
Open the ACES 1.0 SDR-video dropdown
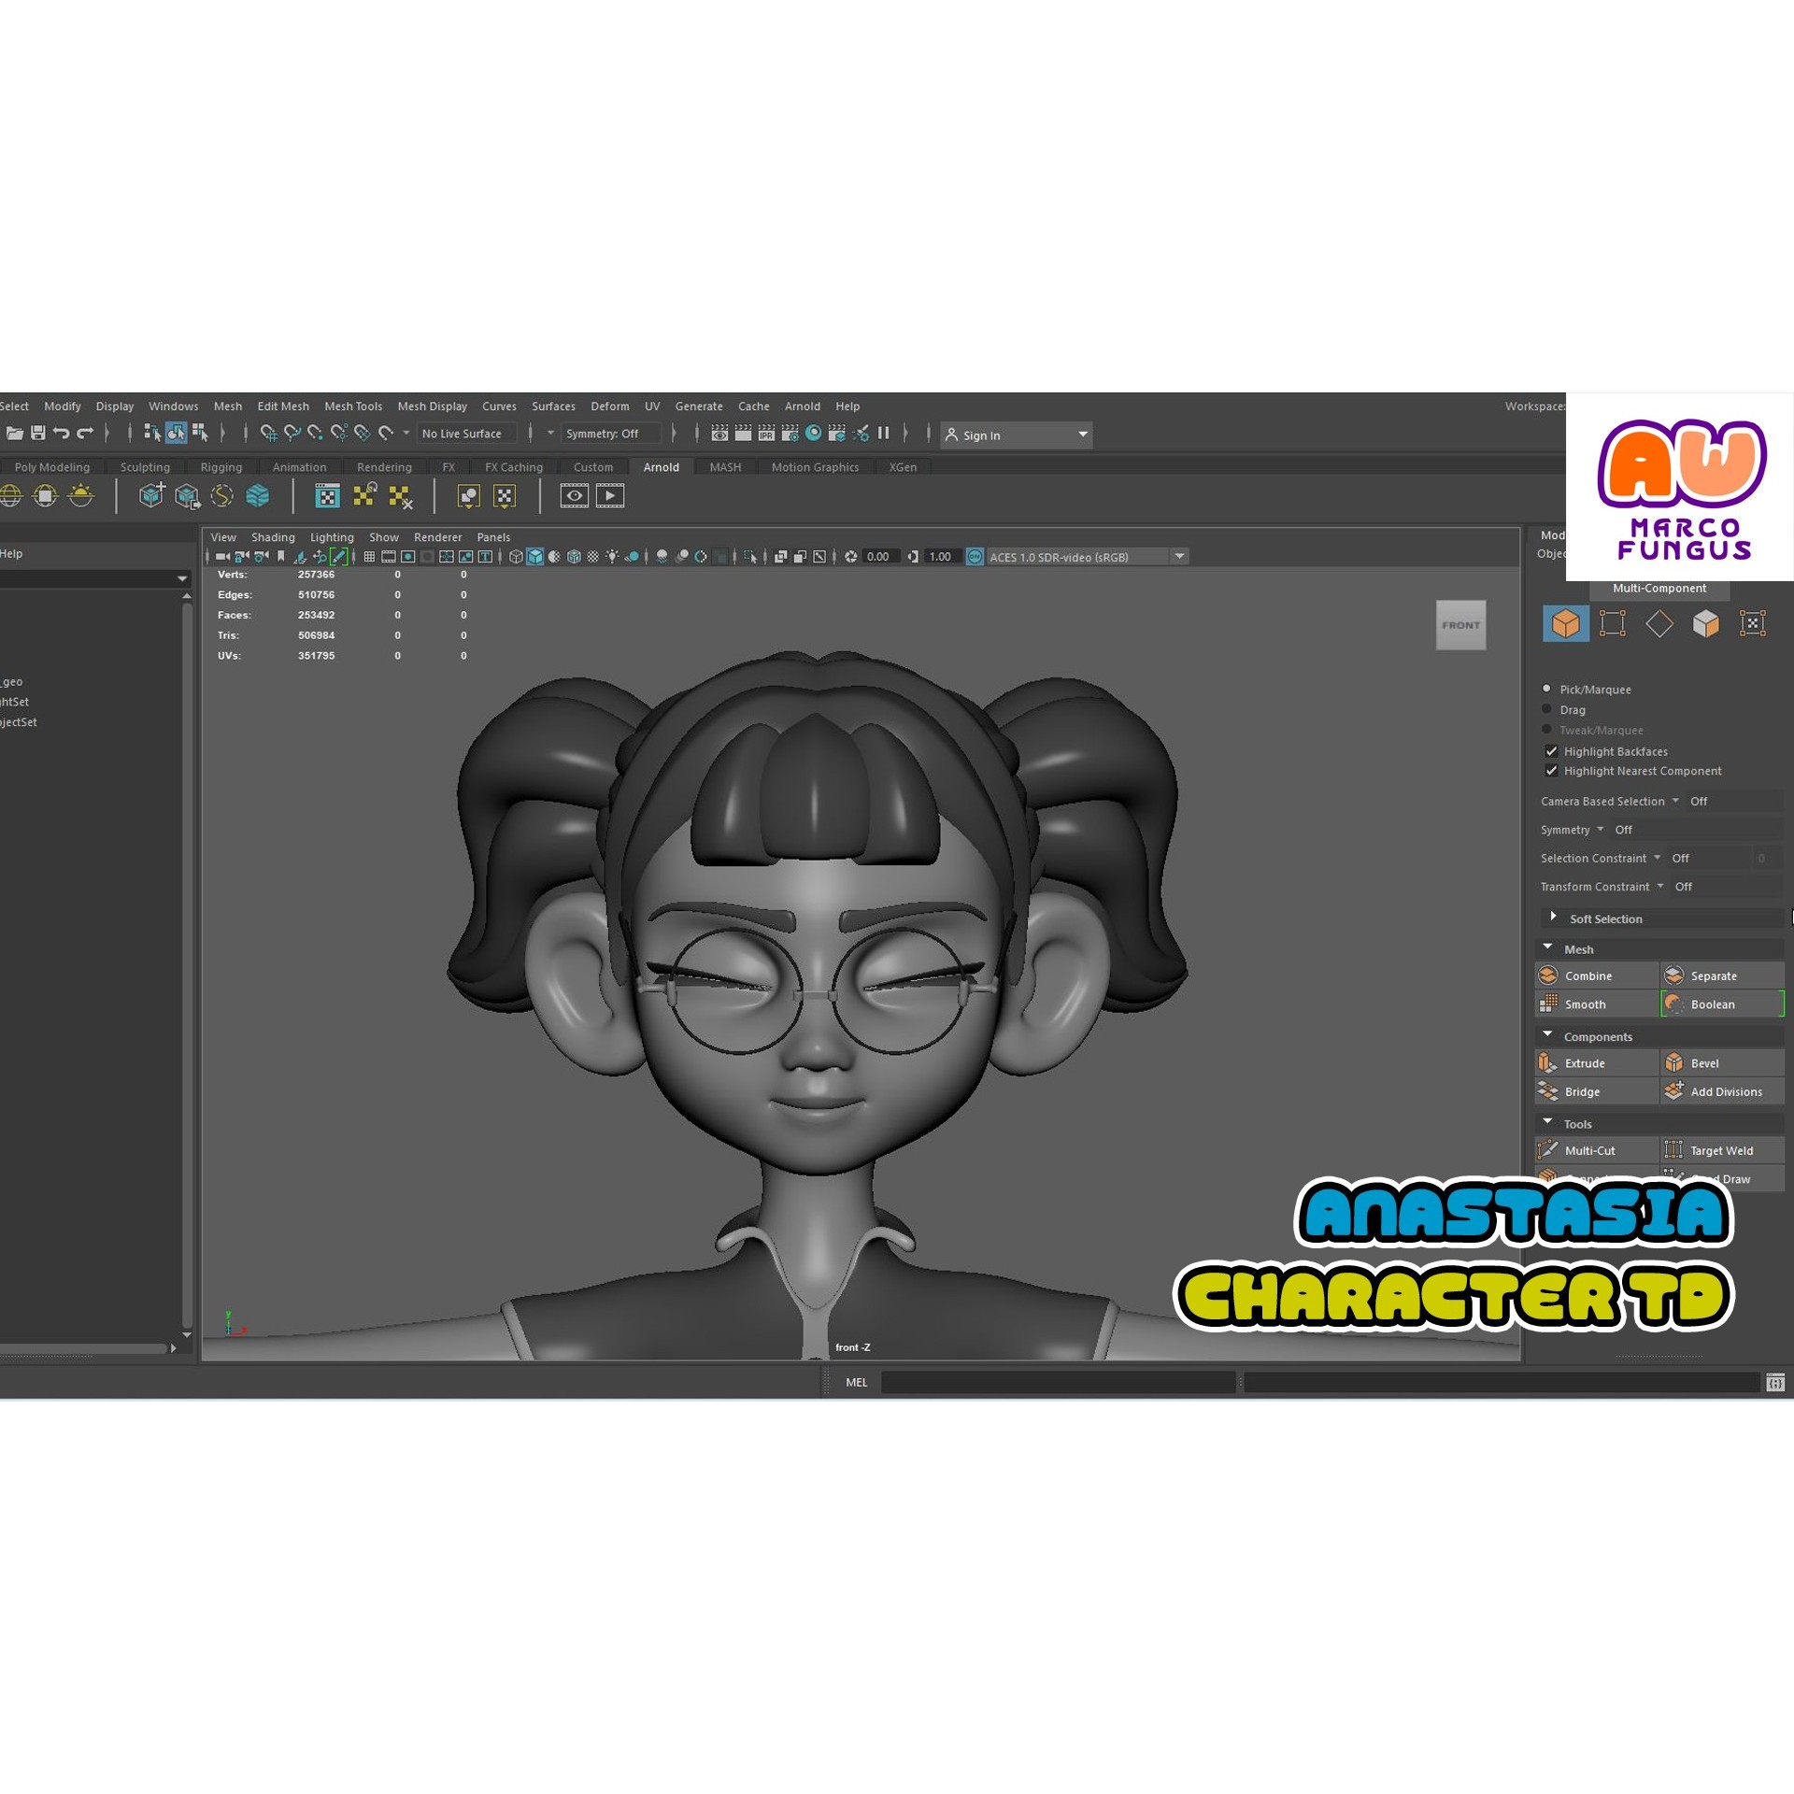[x=1180, y=557]
